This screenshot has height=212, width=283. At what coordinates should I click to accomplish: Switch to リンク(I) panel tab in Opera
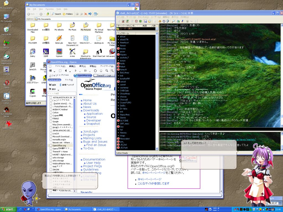point(69,80)
